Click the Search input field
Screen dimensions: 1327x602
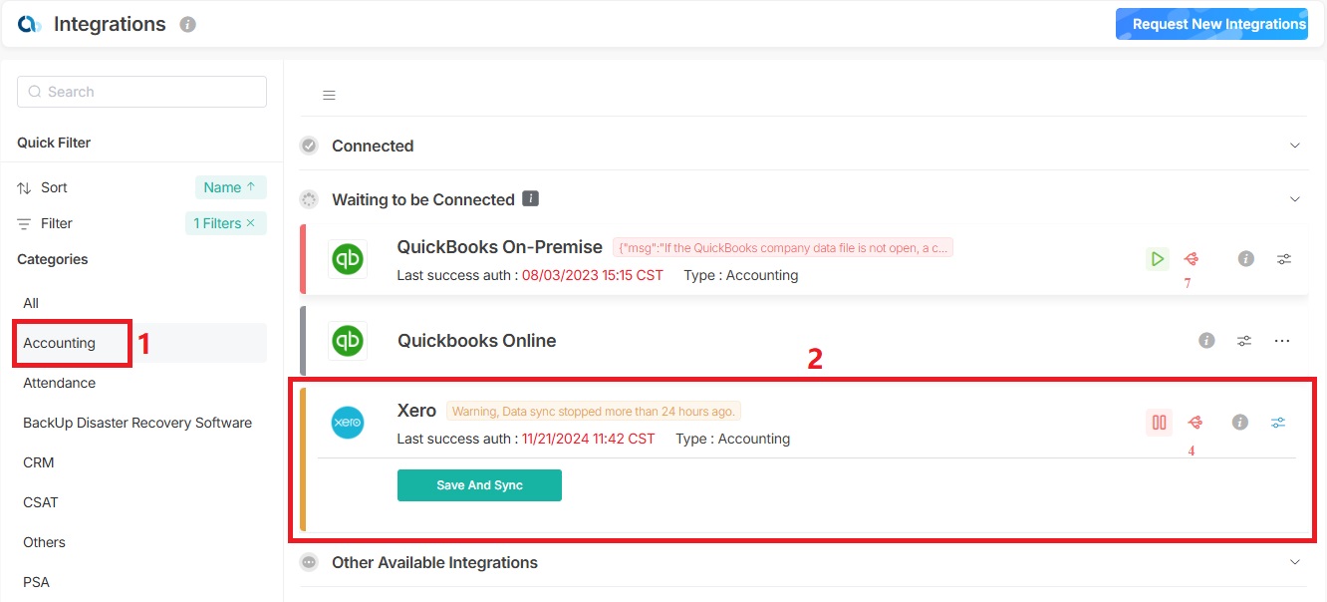(141, 92)
